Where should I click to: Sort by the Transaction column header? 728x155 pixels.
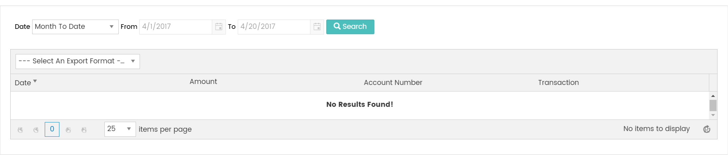[x=558, y=83]
